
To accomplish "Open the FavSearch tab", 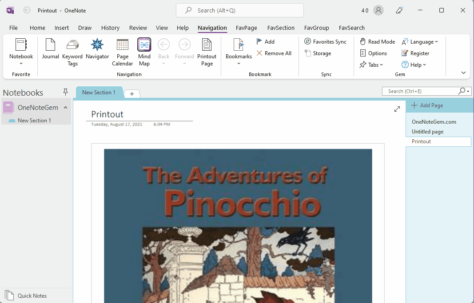I will tap(351, 28).
